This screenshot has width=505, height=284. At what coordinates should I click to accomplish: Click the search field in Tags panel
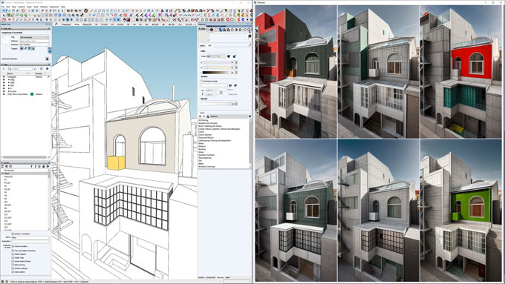pos(22,69)
